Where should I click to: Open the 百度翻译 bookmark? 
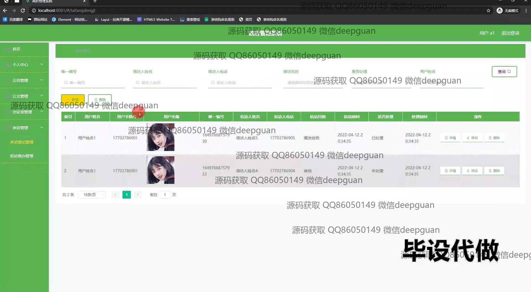pos(13,19)
